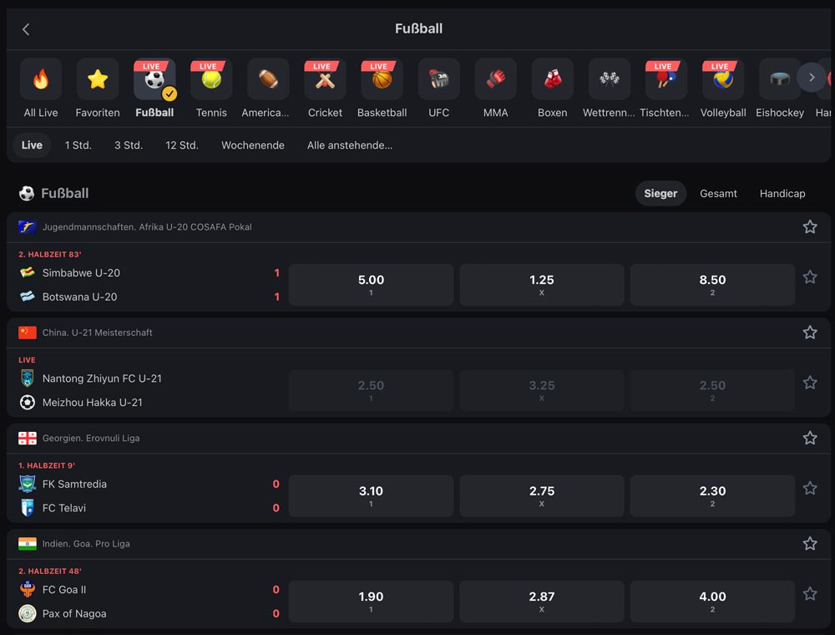Image resolution: width=835 pixels, height=635 pixels.
Task: Select the Volleyball sport icon
Action: coord(722,79)
